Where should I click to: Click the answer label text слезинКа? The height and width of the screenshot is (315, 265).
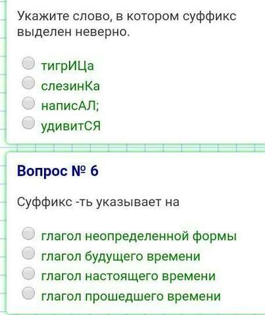click(70, 86)
